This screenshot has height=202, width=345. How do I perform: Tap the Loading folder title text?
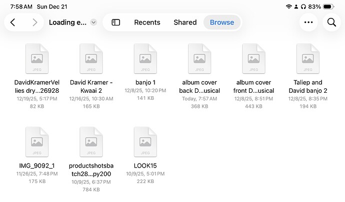click(x=68, y=22)
